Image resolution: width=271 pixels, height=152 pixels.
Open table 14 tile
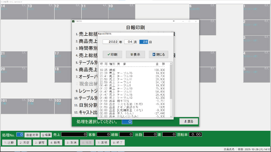pyautogui.click(x=14, y=12)
